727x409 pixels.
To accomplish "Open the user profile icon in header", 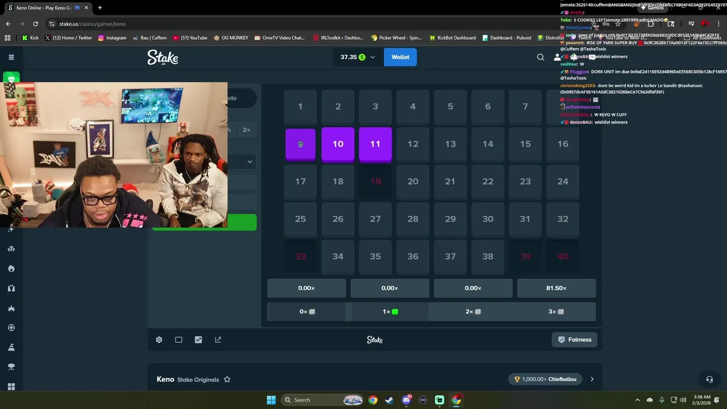I will [557, 57].
